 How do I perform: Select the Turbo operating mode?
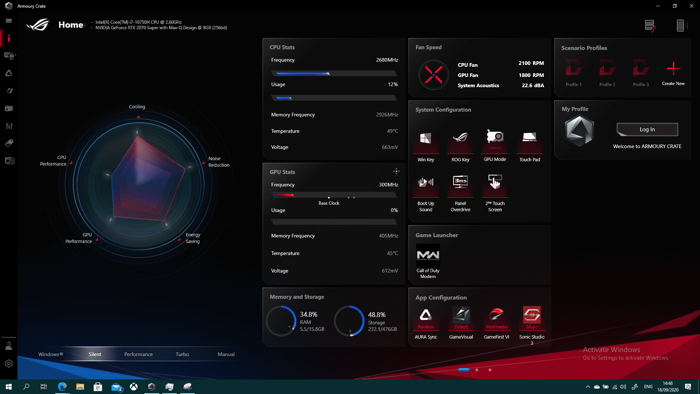tap(182, 354)
